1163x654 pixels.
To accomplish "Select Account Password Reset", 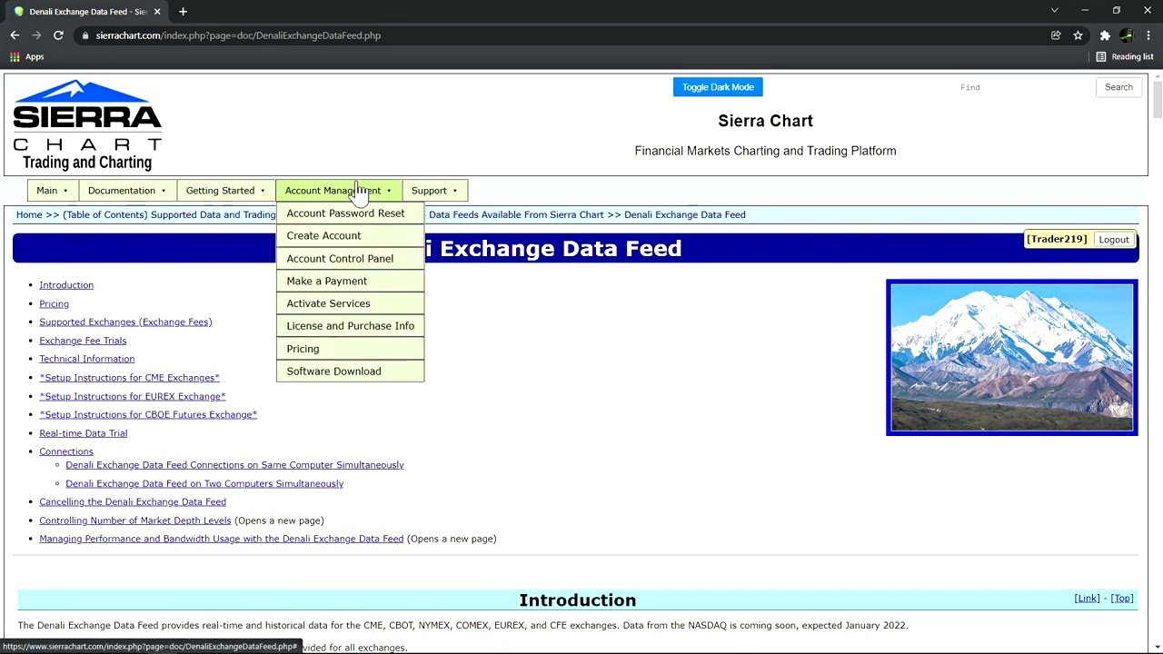I will (350, 213).
